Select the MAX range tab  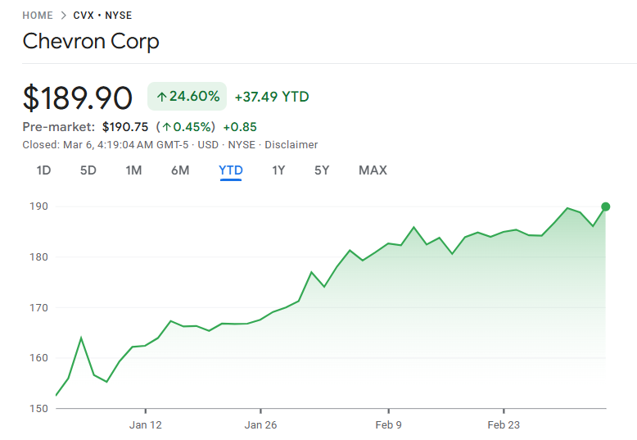pos(373,170)
